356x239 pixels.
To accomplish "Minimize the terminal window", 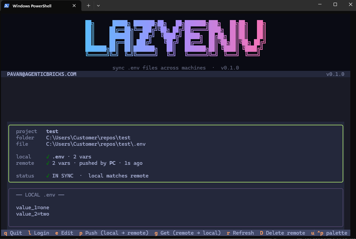I will pos(320,4).
